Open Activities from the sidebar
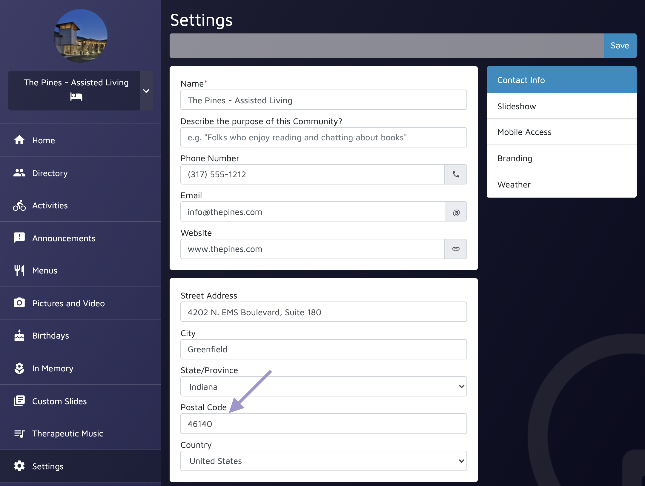This screenshot has width=645, height=486. coord(81,205)
